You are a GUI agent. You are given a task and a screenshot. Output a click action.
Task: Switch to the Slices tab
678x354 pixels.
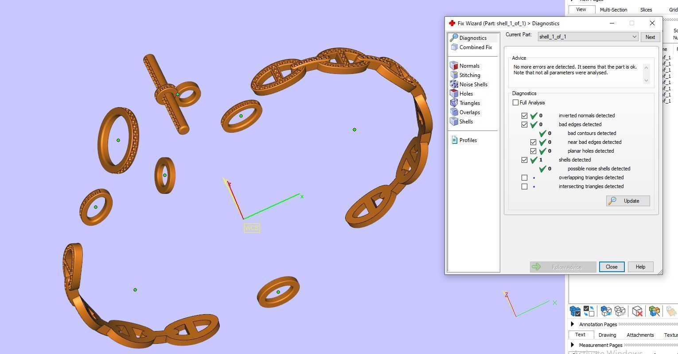pos(646,10)
